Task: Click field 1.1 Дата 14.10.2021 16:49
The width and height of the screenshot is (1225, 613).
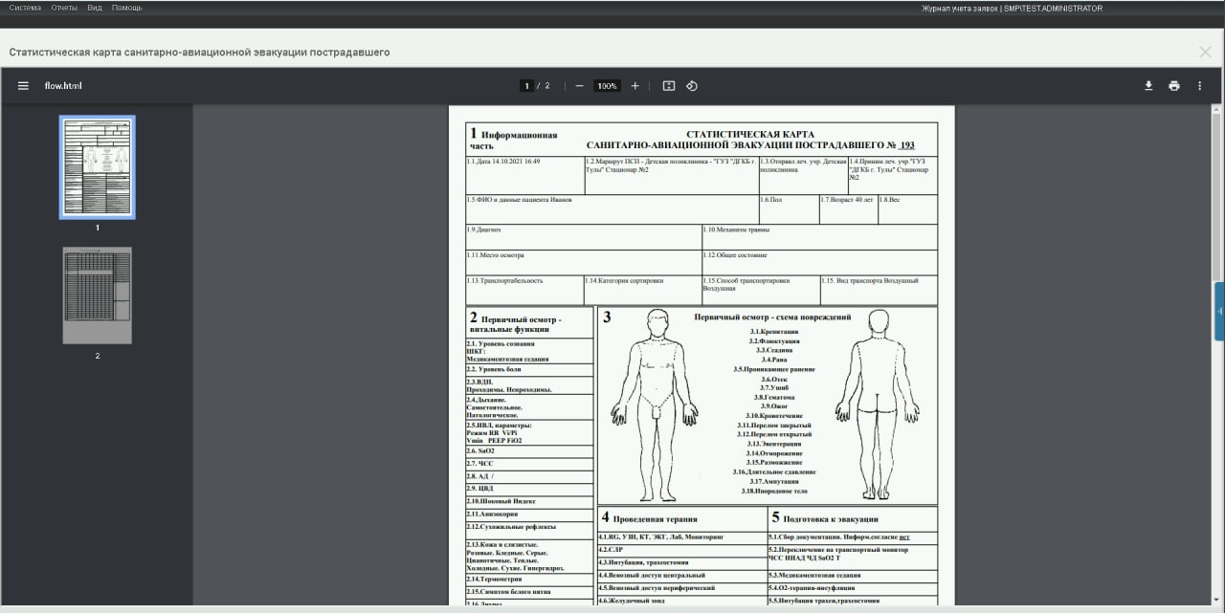Action: point(524,176)
